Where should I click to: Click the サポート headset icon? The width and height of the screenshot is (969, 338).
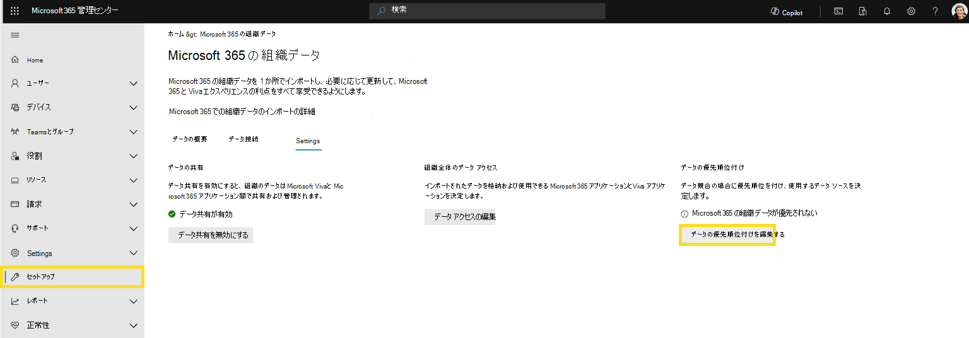point(15,228)
